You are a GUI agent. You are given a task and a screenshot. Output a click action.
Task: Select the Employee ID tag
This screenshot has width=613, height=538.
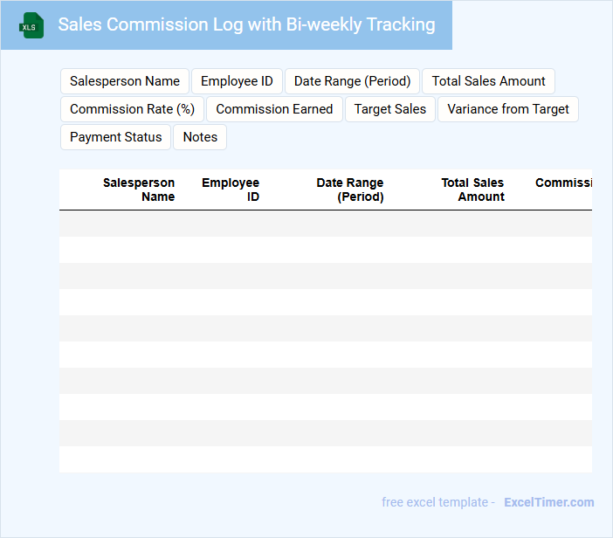[x=237, y=81]
